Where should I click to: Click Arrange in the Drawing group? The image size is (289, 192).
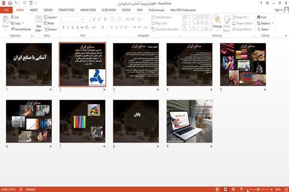click(217, 24)
